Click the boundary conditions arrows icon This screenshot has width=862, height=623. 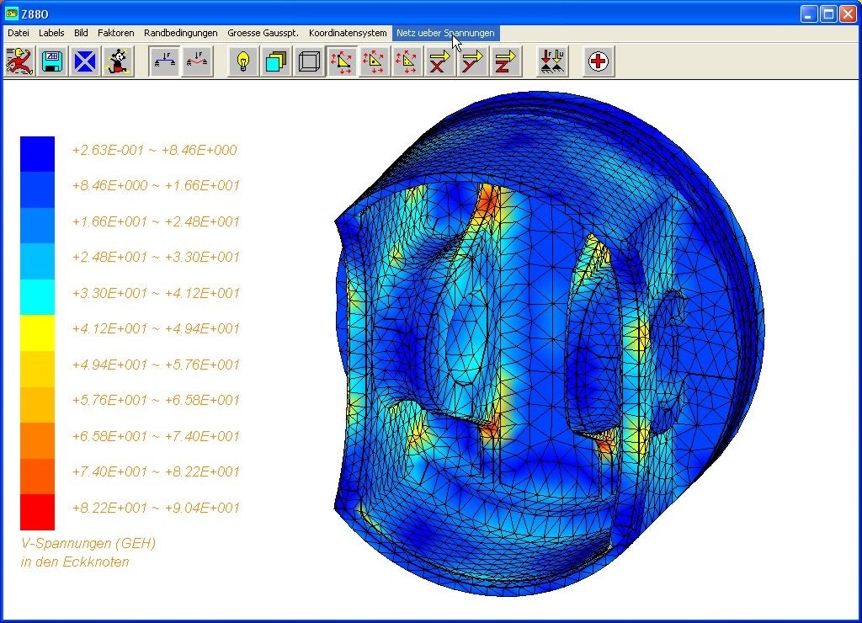pyautogui.click(x=552, y=61)
